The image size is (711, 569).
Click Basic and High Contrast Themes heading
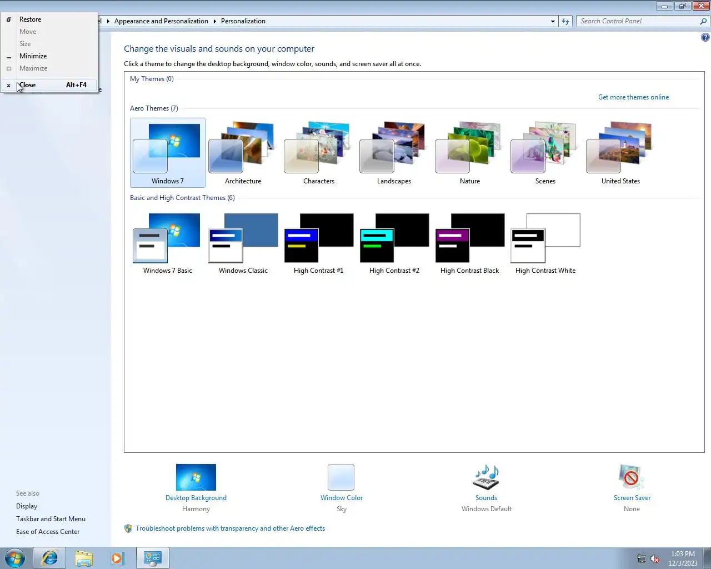pyautogui.click(x=182, y=198)
